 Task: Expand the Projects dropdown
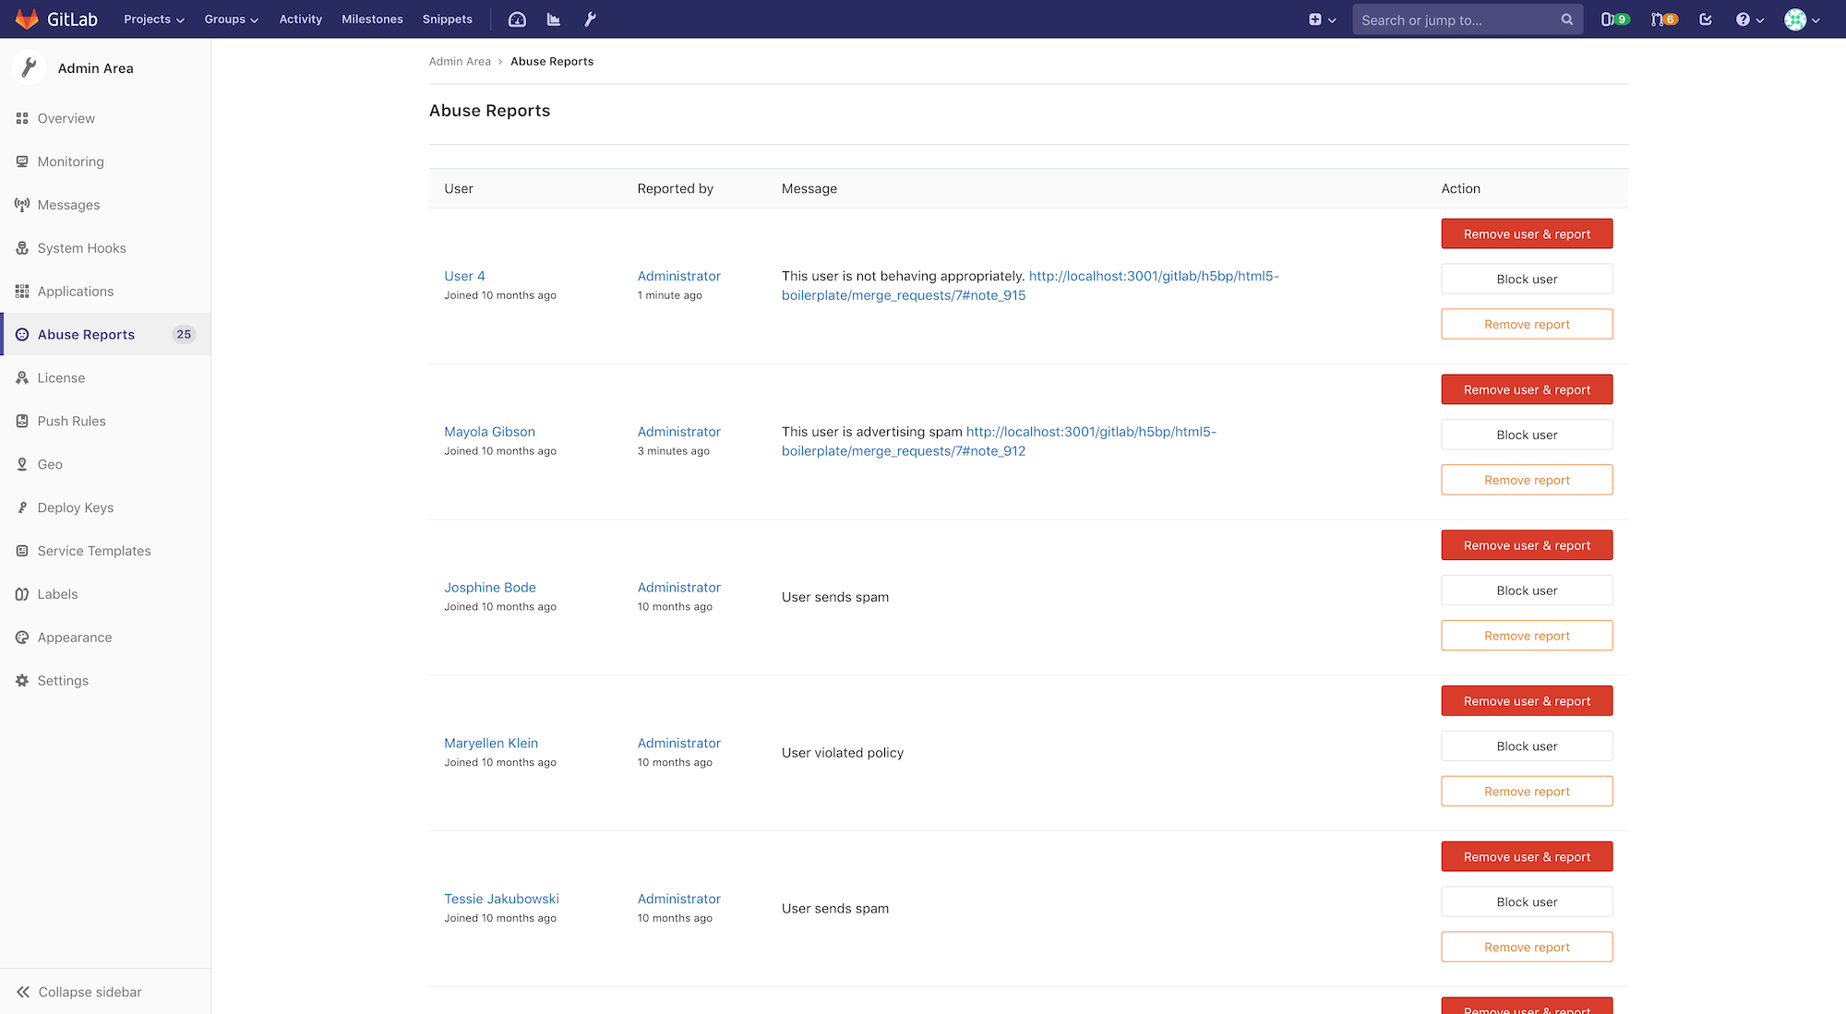click(153, 18)
